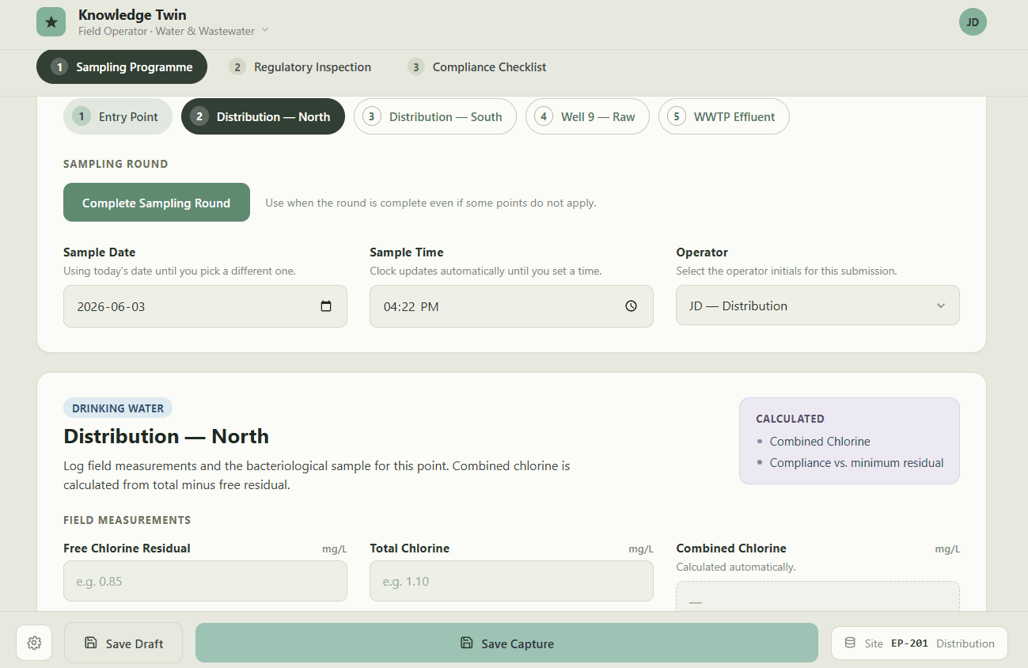Select the Entry Point sampling point
Screen dimensions: 1028x668
pos(118,116)
